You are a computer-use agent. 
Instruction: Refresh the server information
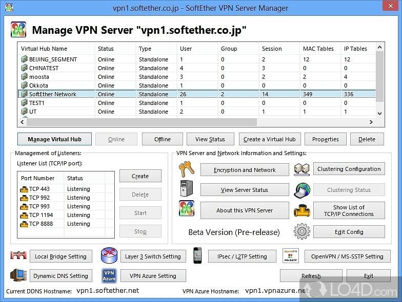point(311,276)
